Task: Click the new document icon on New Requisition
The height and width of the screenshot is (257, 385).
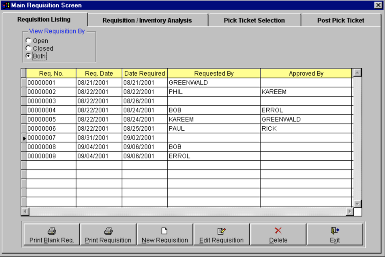Action: tap(165, 231)
